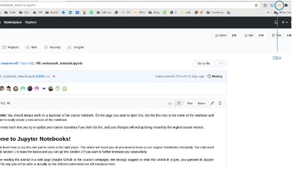Click the green circle bookmark icon
This screenshot has width=292, height=171.
91,13
